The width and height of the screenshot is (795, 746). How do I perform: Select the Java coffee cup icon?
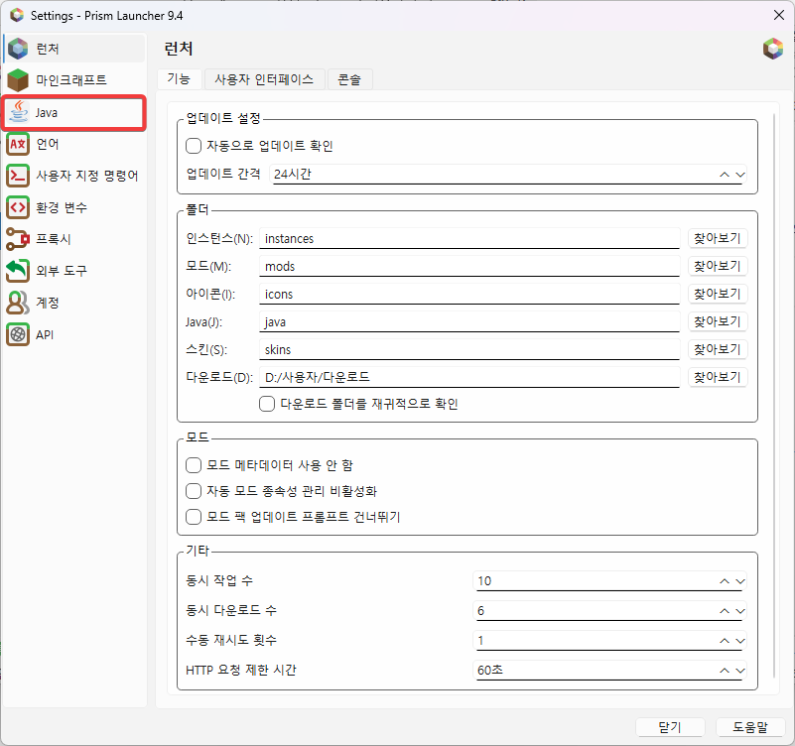pos(19,112)
